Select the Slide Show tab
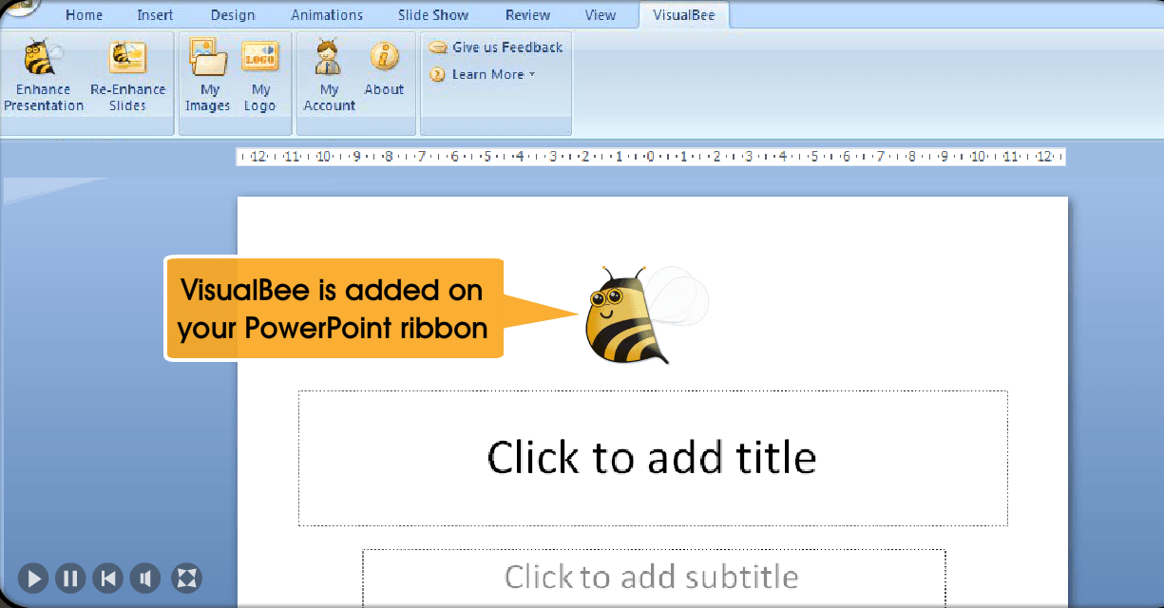The width and height of the screenshot is (1164, 608). (432, 15)
